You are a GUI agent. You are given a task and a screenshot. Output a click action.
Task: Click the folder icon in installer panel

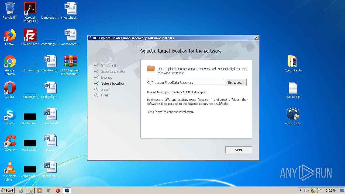coord(151,68)
